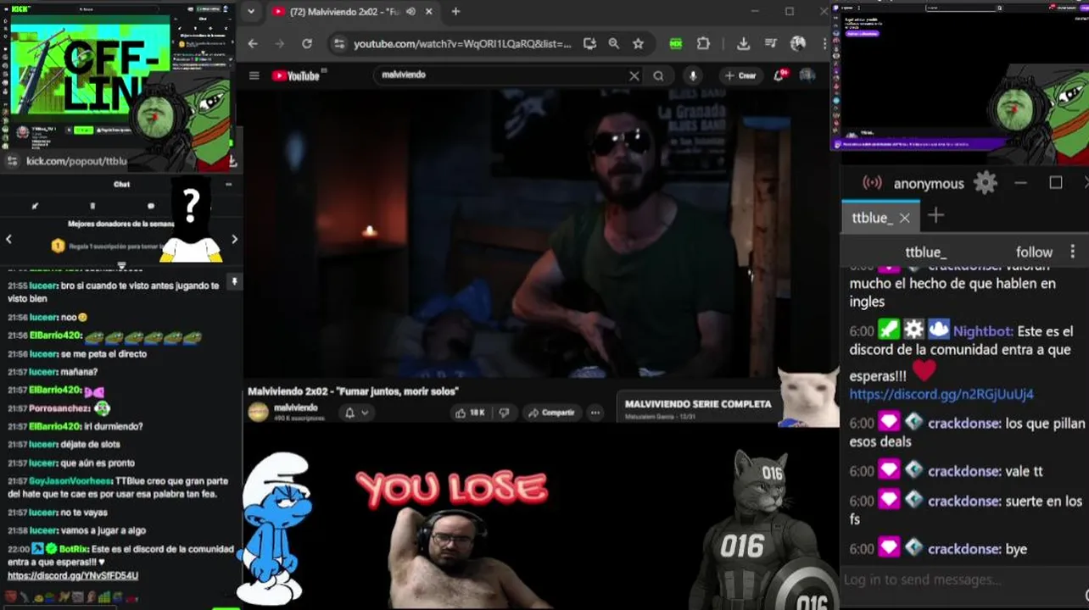Open the anonymous settings gear in chat app
Image resolution: width=1089 pixels, height=610 pixels.
pyautogui.click(x=985, y=183)
